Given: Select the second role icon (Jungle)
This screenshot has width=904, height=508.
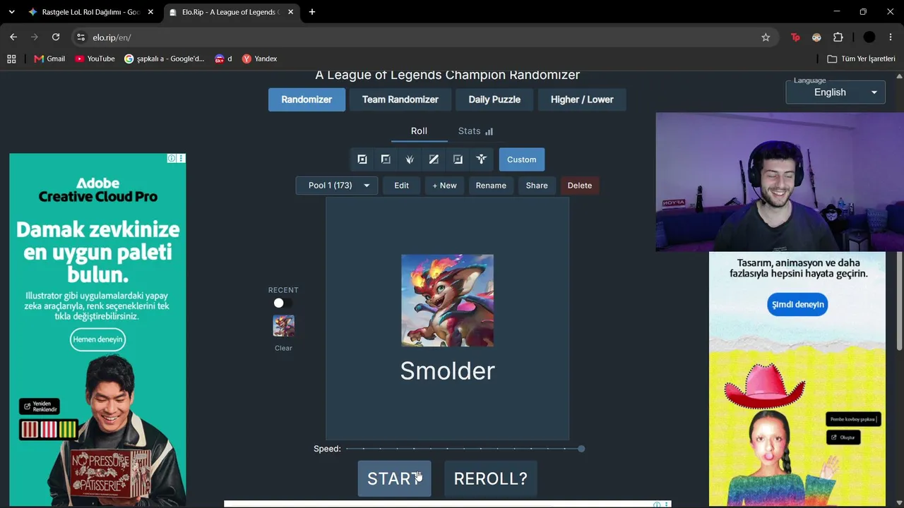Looking at the screenshot, I should (x=386, y=159).
